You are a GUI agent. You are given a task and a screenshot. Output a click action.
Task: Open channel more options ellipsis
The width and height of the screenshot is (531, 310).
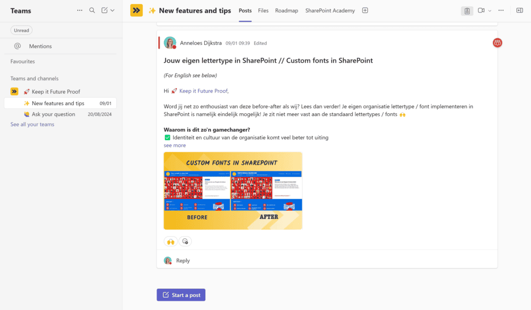[x=501, y=10]
